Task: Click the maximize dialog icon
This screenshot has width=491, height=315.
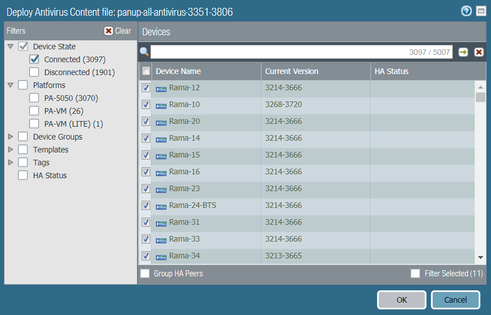Action: [480, 11]
